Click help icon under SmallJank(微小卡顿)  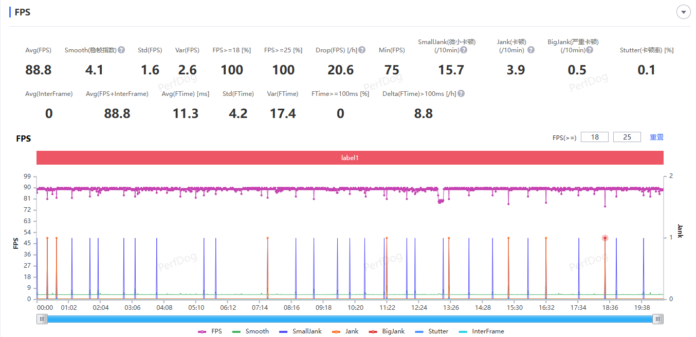(464, 50)
